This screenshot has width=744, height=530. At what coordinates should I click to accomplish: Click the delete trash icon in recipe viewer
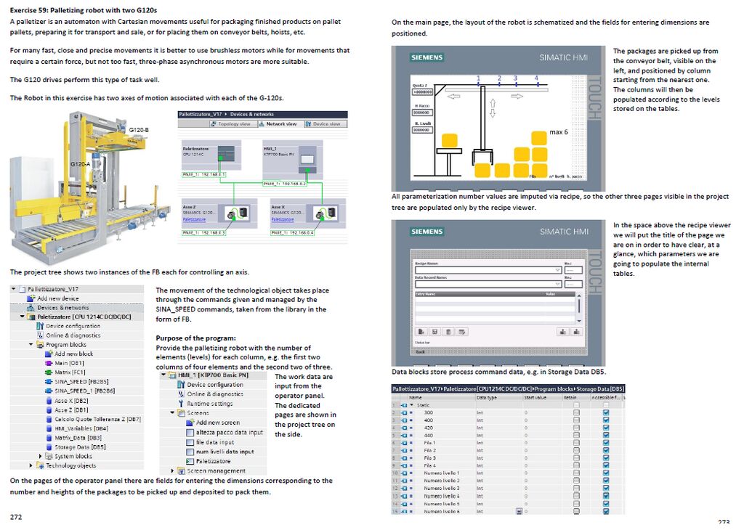(x=448, y=332)
